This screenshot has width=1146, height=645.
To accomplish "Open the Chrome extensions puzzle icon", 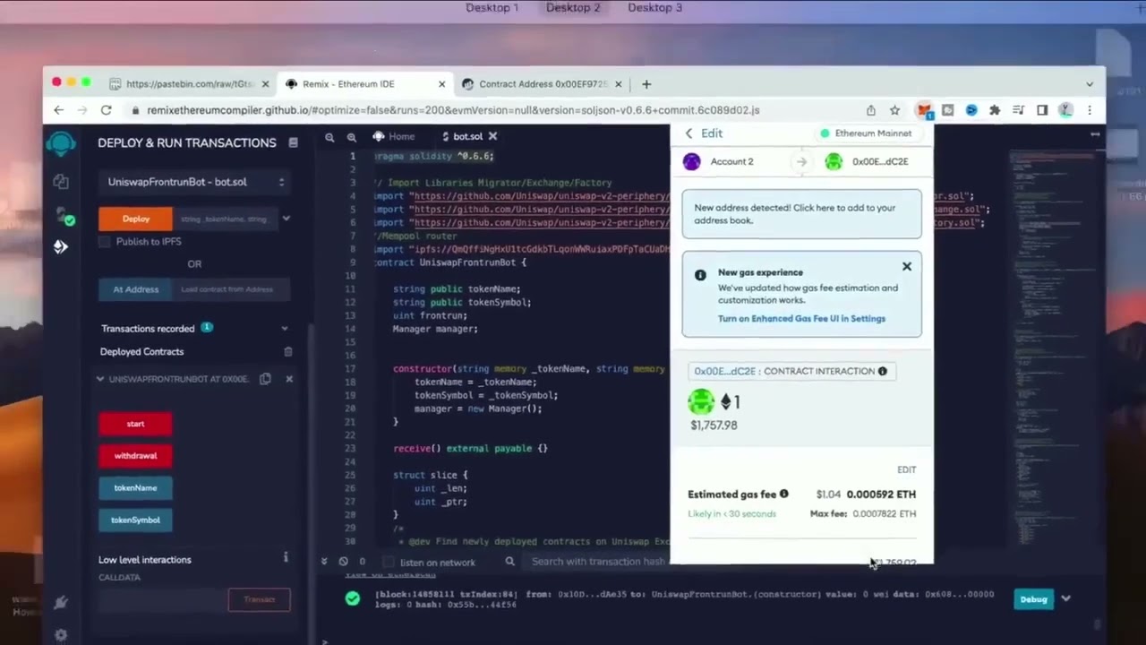I will pos(994,110).
